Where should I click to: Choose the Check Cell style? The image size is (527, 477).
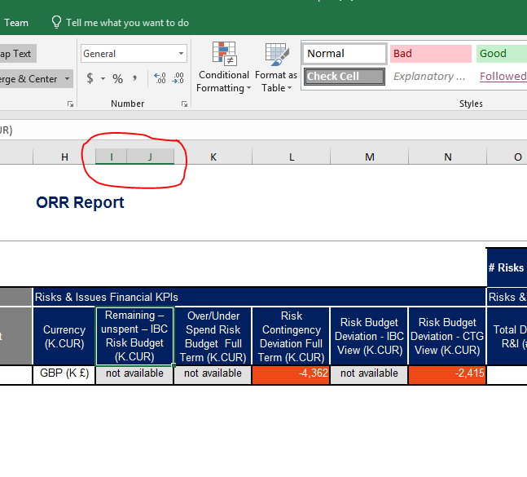point(344,77)
